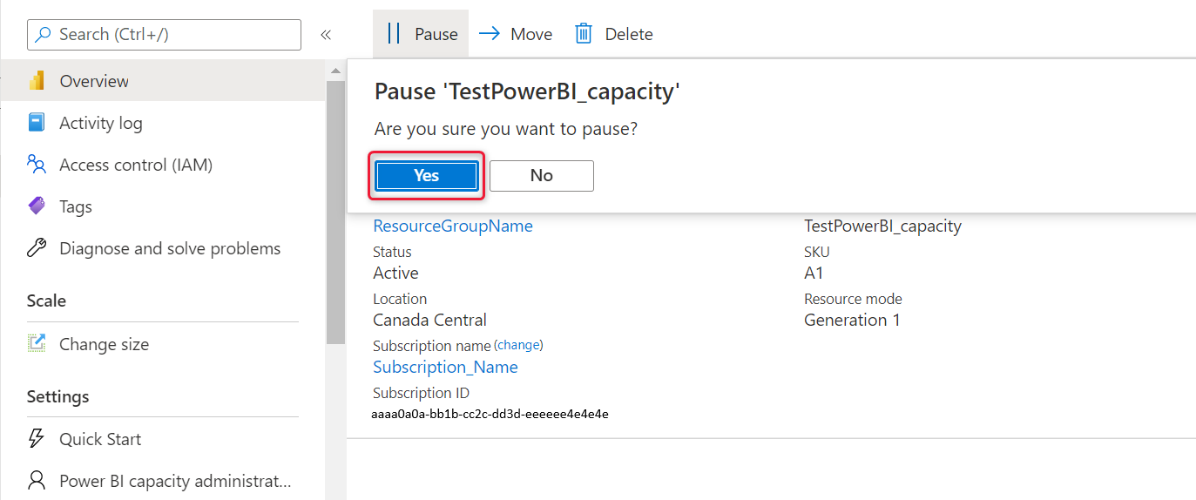The height and width of the screenshot is (500, 1196).
Task: Click the Change size icon
Action: (x=37, y=344)
